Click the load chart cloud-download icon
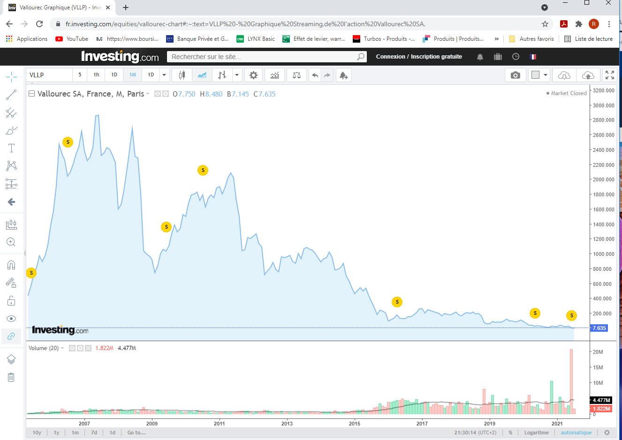This screenshot has height=440, width=622. [564, 75]
